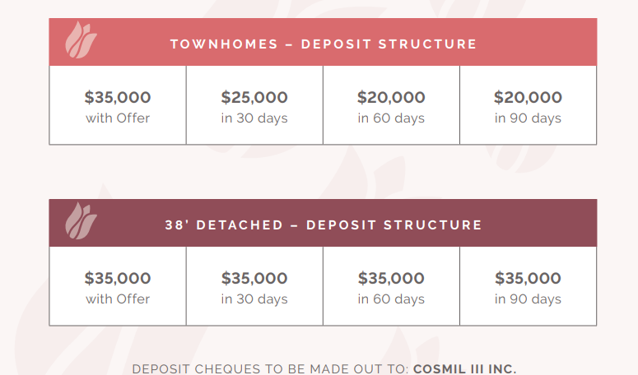Select Detached $35,000 in 30 days cell
The width and height of the screenshot is (638, 375).
click(x=254, y=287)
